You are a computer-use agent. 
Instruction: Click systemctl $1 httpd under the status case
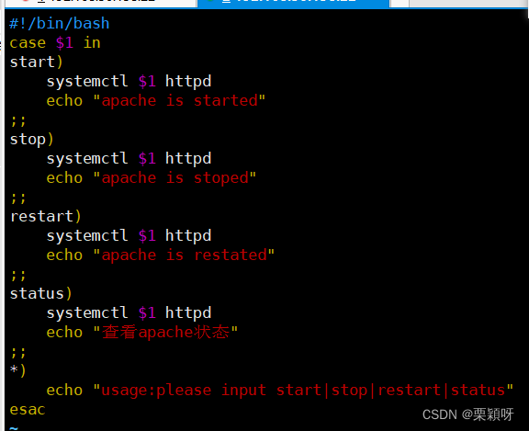(129, 312)
